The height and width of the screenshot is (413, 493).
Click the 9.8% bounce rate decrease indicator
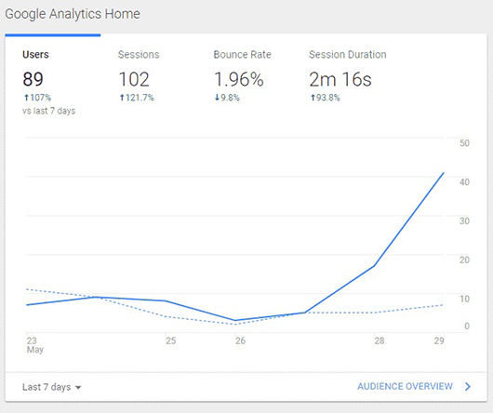pyautogui.click(x=227, y=98)
